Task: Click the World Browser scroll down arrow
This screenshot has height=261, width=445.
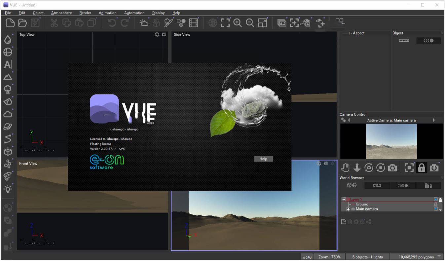Action: [440, 210]
